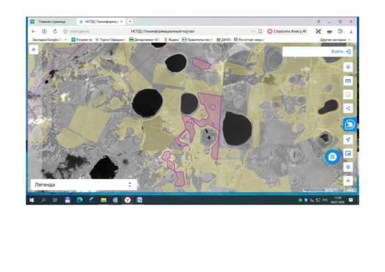Screen dimensions: 385x272
Task: Select the ruler measurement tool
Action: [348, 81]
